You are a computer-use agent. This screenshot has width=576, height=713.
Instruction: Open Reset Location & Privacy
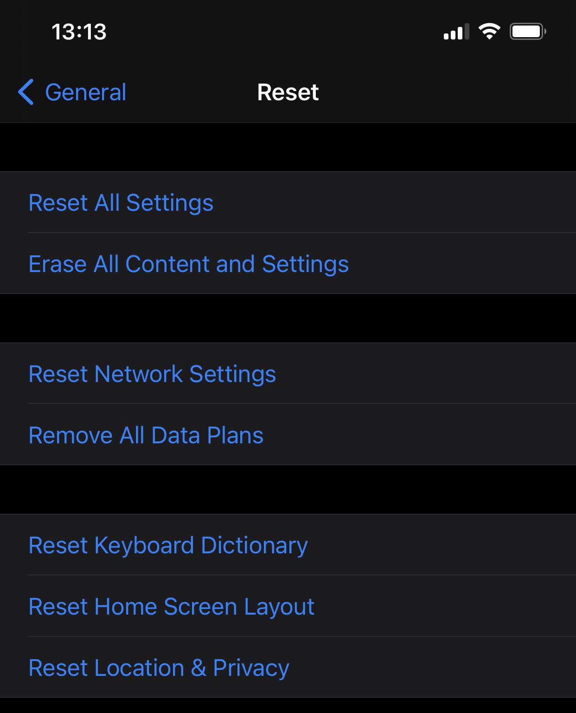click(x=288, y=667)
